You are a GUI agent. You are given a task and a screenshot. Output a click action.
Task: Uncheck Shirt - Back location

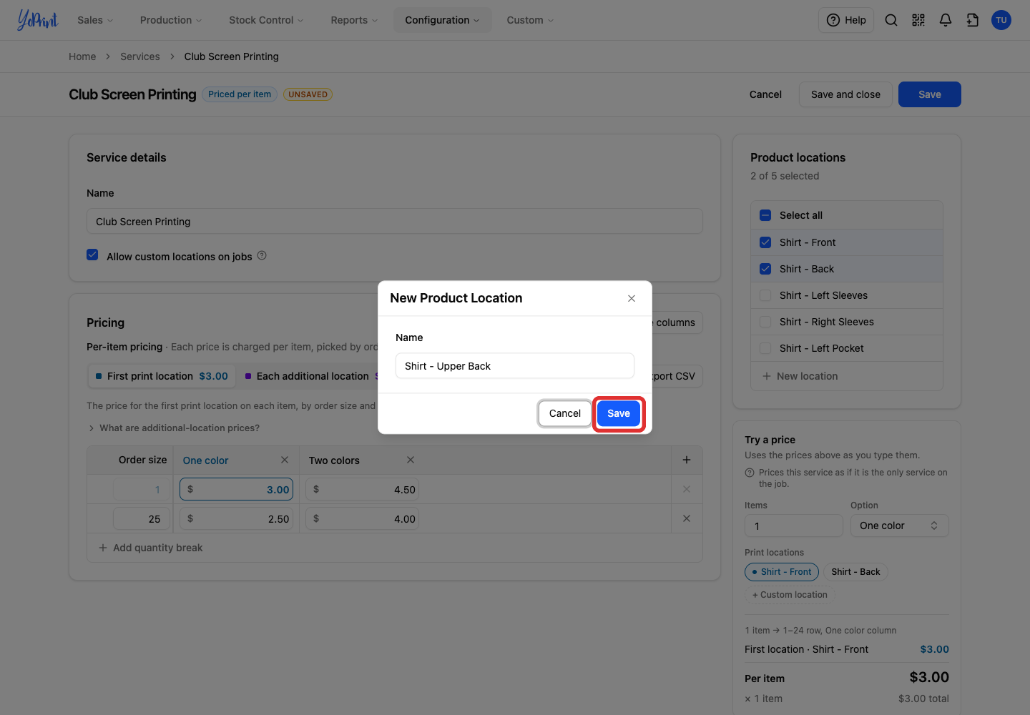pyautogui.click(x=765, y=269)
